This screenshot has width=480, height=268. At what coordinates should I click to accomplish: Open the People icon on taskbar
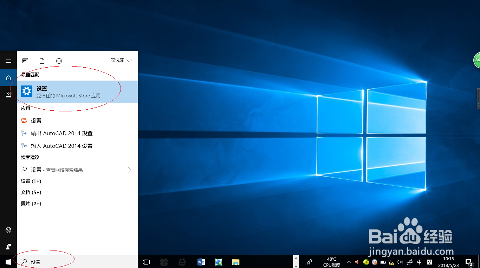click(x=310, y=262)
